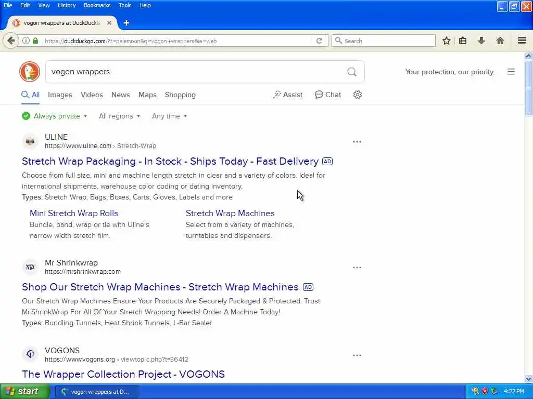Click the https://www.uline.com URL text
The height and width of the screenshot is (399, 533).
78,146
